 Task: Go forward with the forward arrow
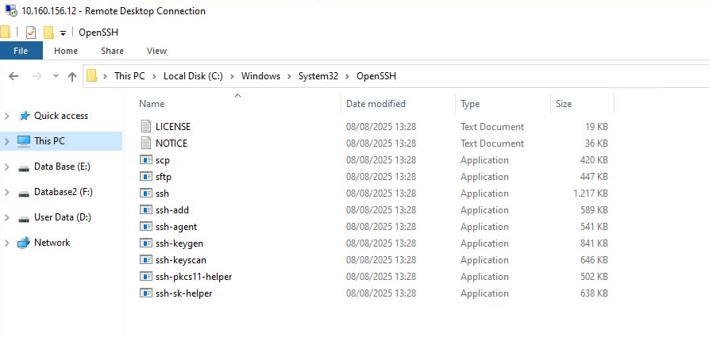click(x=37, y=76)
